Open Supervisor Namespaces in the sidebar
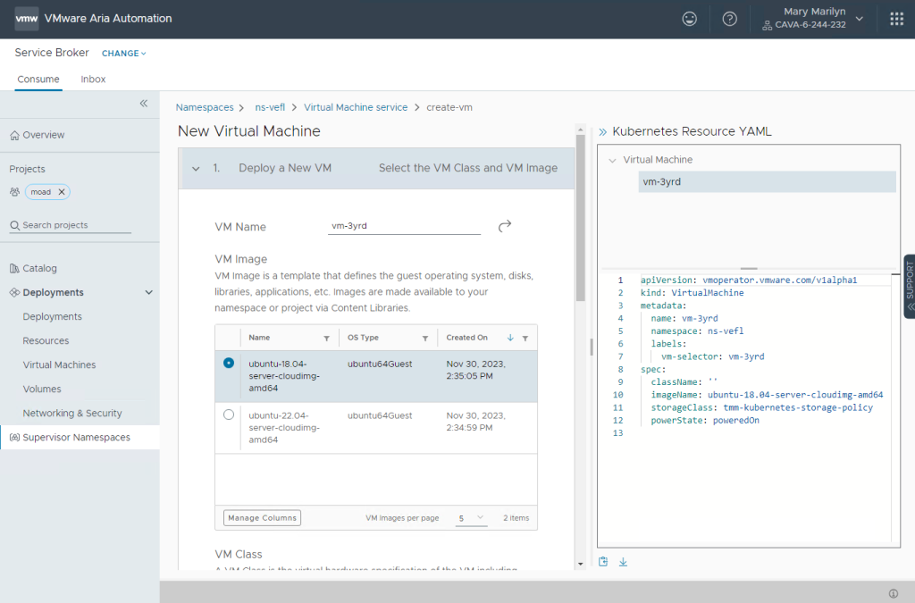 coord(76,438)
